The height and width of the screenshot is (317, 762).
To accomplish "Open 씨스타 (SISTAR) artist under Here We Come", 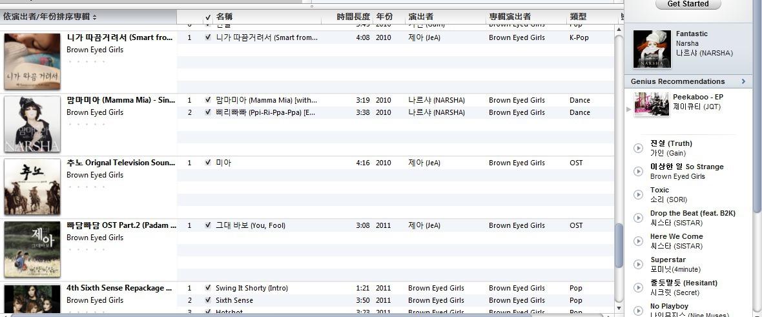I will click(x=676, y=246).
